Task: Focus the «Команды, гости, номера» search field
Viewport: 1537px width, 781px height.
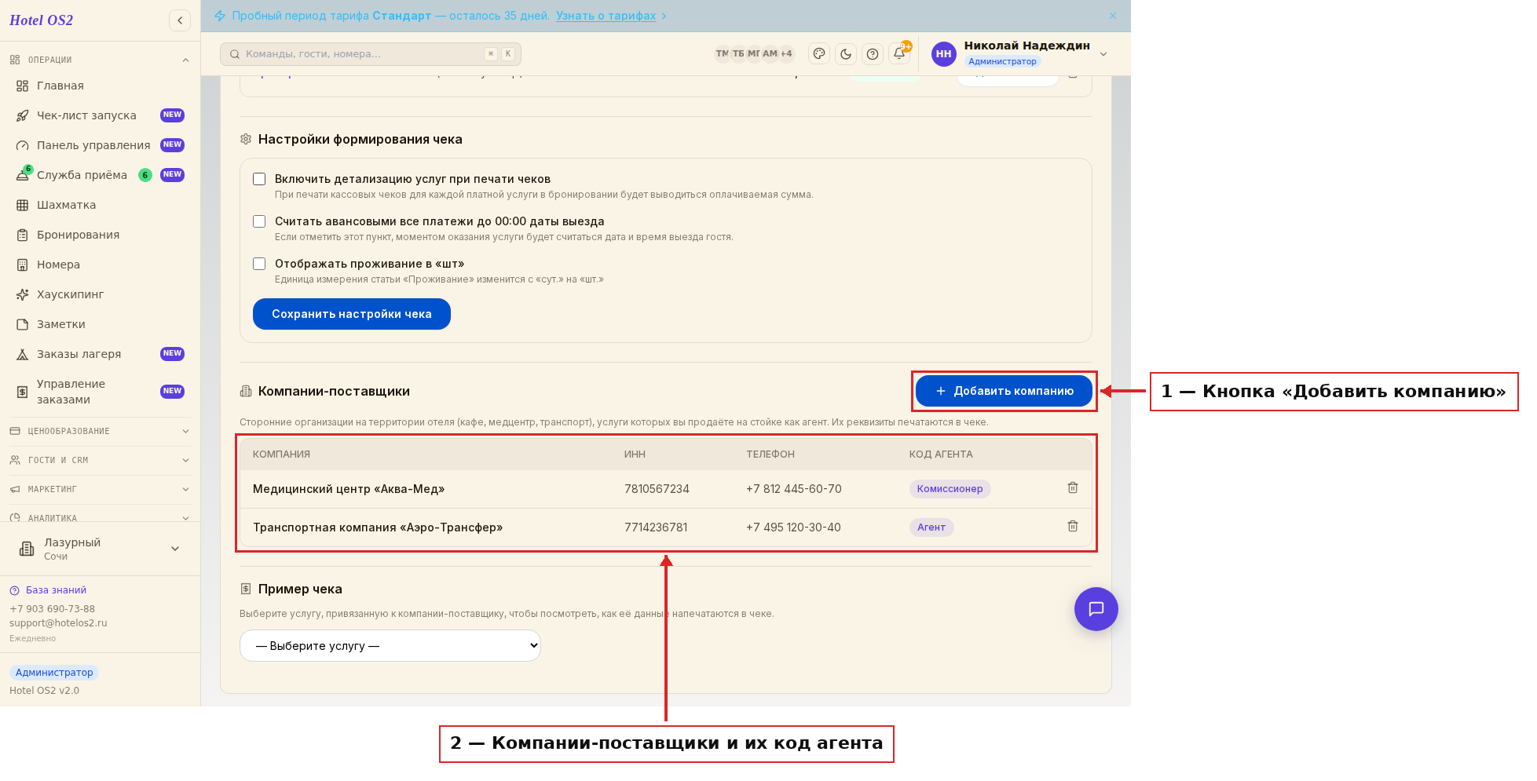Action: point(371,54)
